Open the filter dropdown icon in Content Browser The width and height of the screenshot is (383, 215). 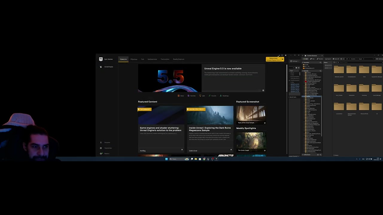click(x=335, y=62)
